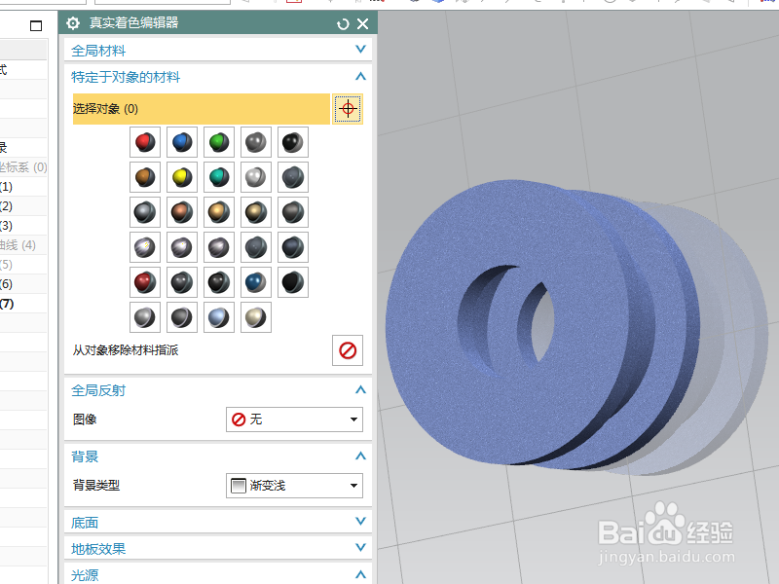The width and height of the screenshot is (779, 584).
Task: Apply the green material sphere
Action: tap(218, 142)
